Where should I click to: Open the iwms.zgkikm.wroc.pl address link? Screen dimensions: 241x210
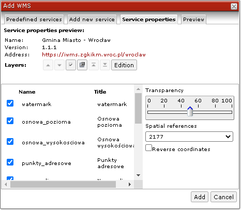94,55
